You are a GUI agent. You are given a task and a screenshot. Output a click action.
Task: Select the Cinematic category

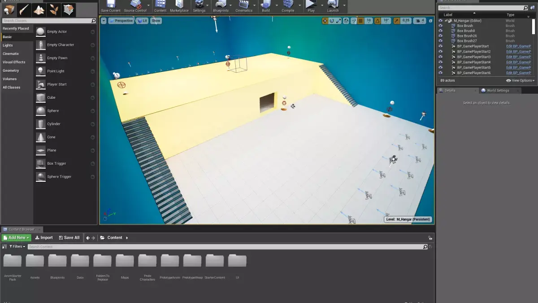click(x=11, y=54)
